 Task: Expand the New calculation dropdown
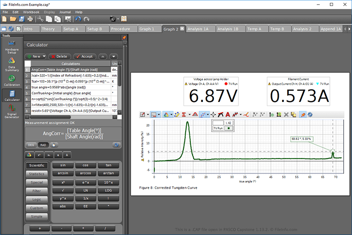coord(44,56)
